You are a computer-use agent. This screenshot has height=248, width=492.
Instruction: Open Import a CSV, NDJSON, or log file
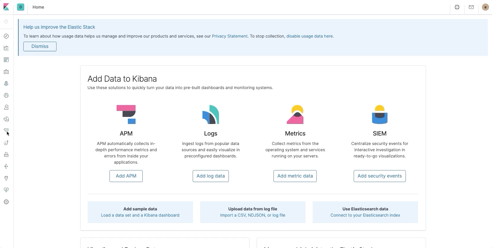pos(253,215)
